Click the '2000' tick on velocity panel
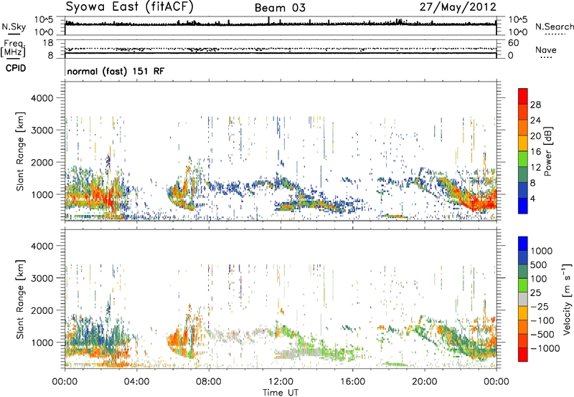Viewport: 574px width, 397px height. tap(42, 310)
